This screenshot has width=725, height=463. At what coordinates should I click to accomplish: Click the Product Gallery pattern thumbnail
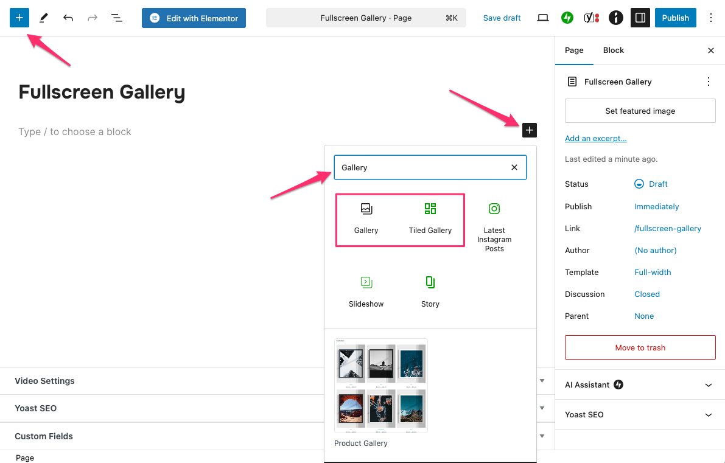(381, 386)
